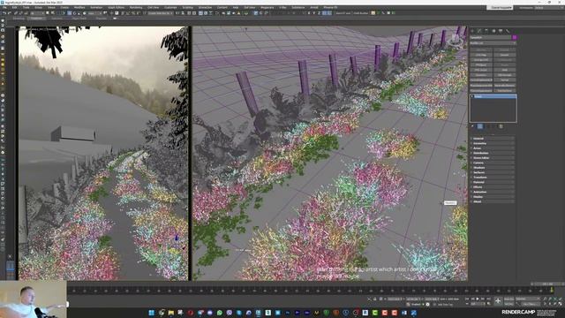The width and height of the screenshot is (565, 318).
Task: Click the Go to Start playback button
Action: point(467,299)
